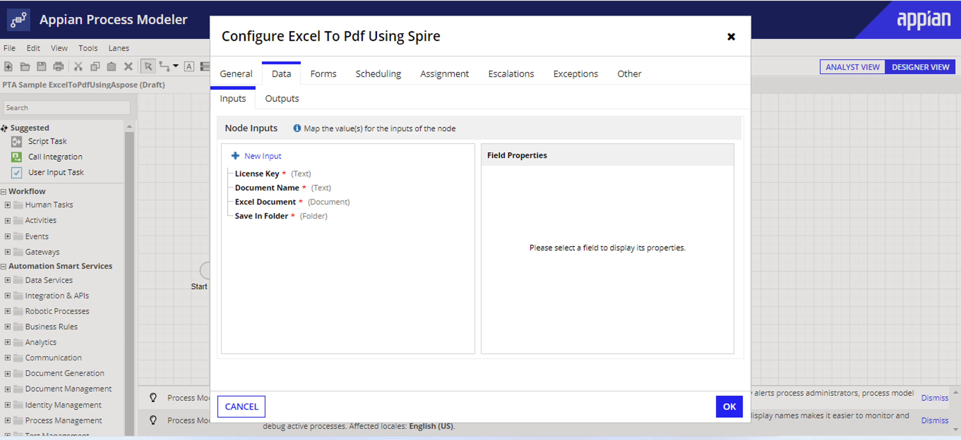Click the Delete X toolbar icon

click(x=128, y=67)
